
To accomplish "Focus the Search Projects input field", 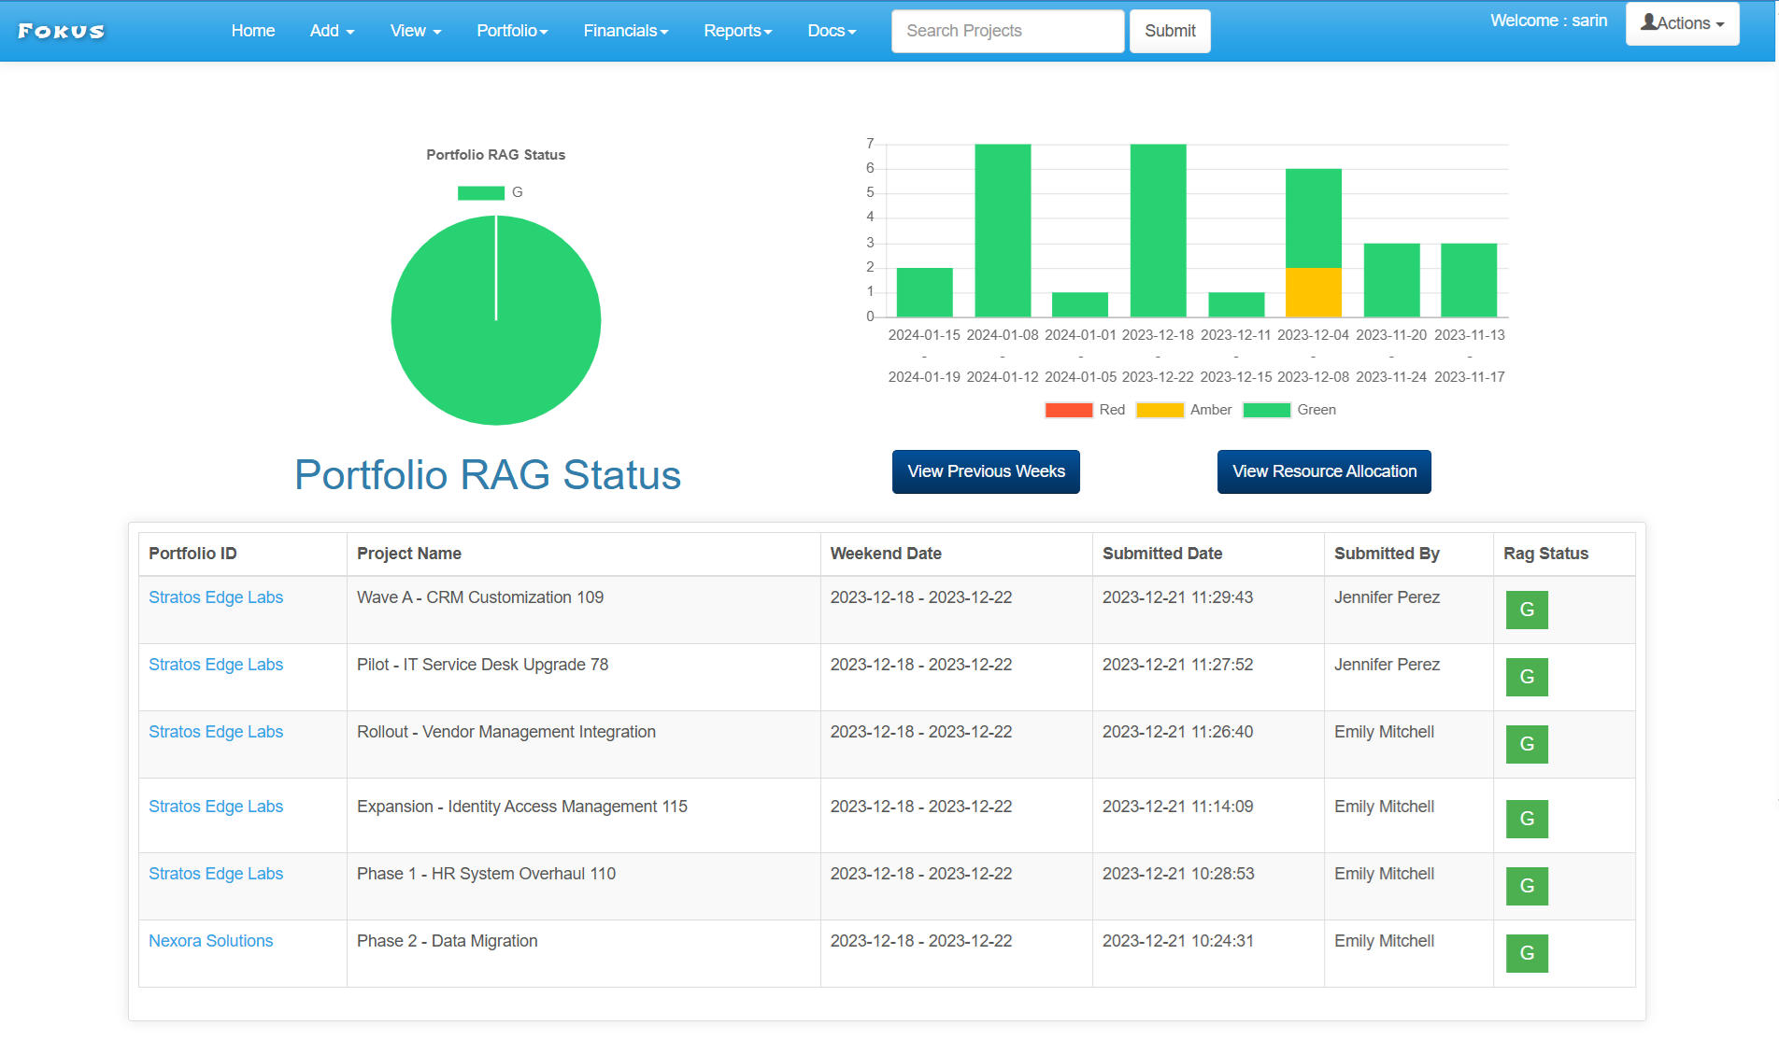I will 1007,31.
